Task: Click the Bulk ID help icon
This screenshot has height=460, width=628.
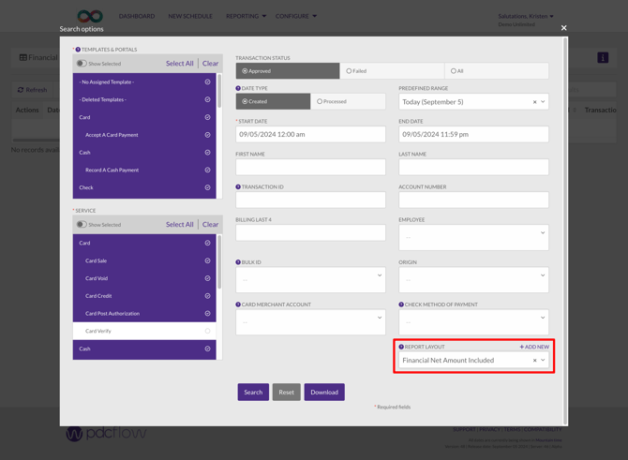Action: (x=238, y=261)
